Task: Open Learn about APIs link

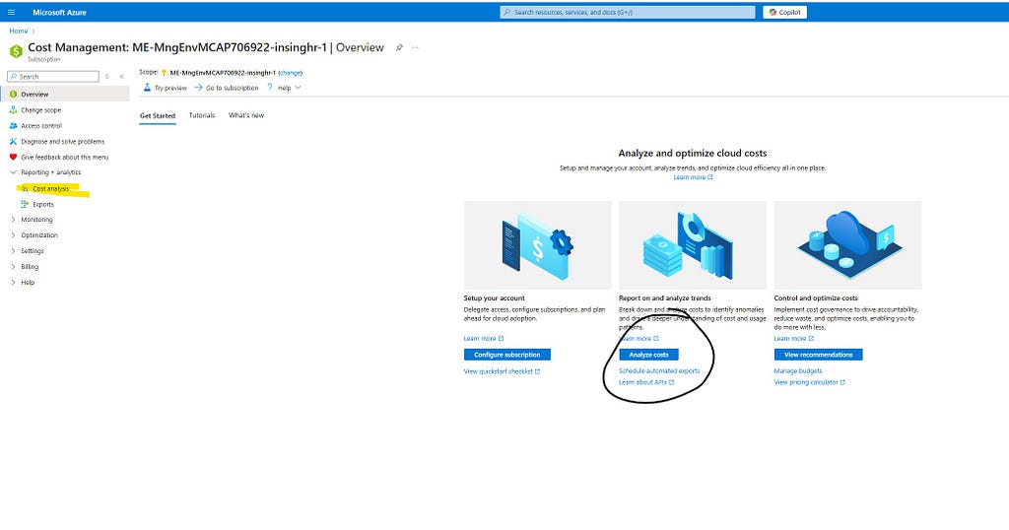Action: tap(646, 382)
